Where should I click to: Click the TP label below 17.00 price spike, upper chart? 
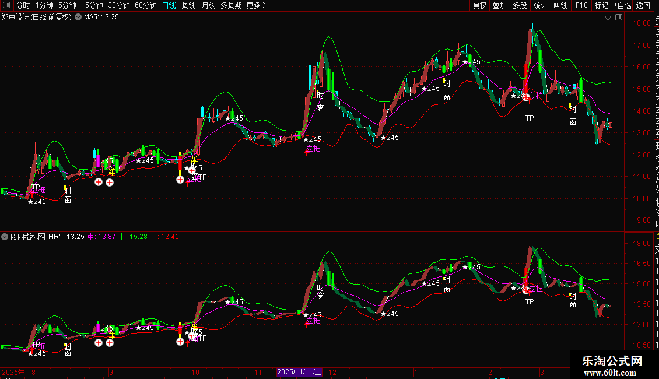point(530,118)
